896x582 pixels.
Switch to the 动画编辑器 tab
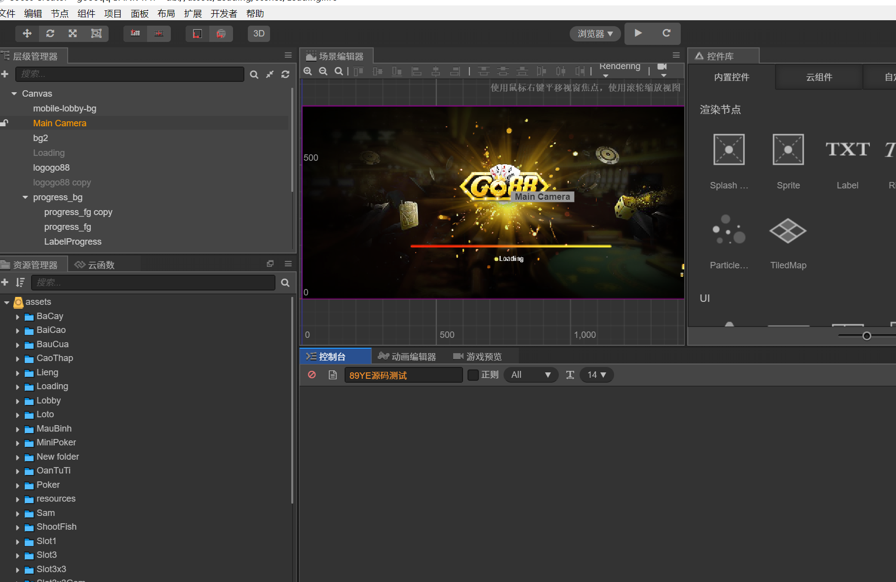tap(407, 357)
